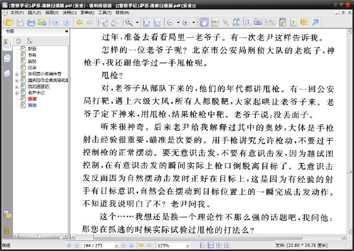Enable continuous page layout in status bar
This screenshot has height=251, width=354.
211,245
